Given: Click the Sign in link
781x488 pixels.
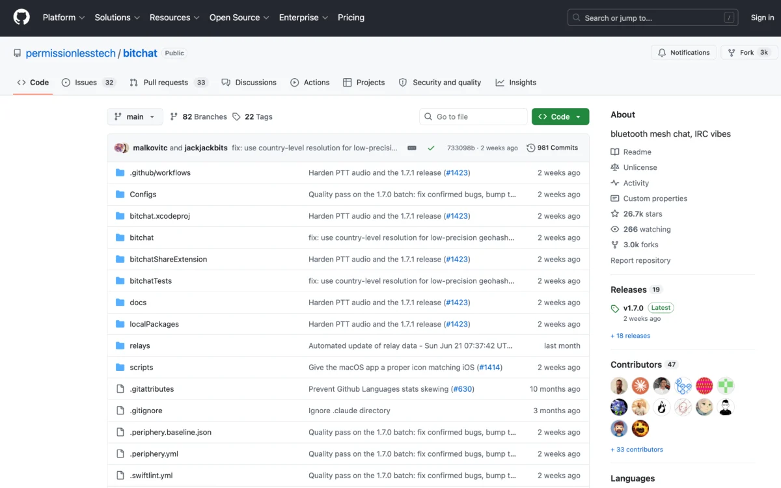Looking at the screenshot, I should pos(762,18).
